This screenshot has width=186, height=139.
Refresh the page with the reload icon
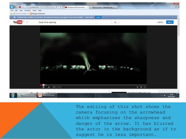(60, 7)
